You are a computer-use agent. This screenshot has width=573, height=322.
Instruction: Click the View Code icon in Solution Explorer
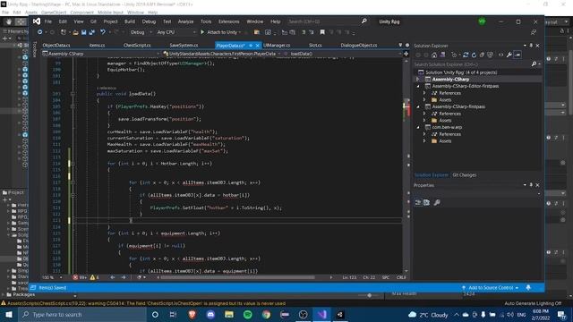500,55
